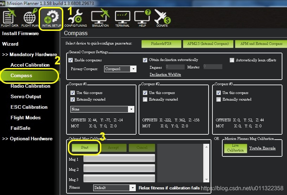This screenshot has height=195, width=287.
Task: Select Install Firmware in sidebar
Action: tap(20, 33)
